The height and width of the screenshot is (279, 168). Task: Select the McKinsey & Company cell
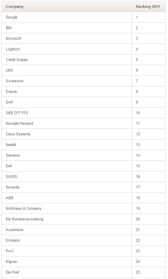tap(67, 208)
